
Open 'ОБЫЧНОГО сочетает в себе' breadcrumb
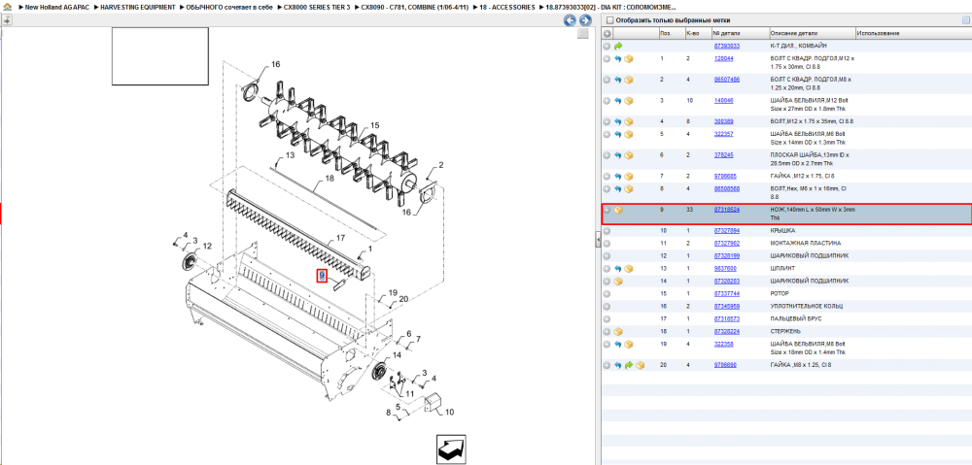(x=229, y=8)
